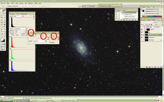Switch to Quick Mask mode
This screenshot has height=102, width=164.
(x=4, y=44)
